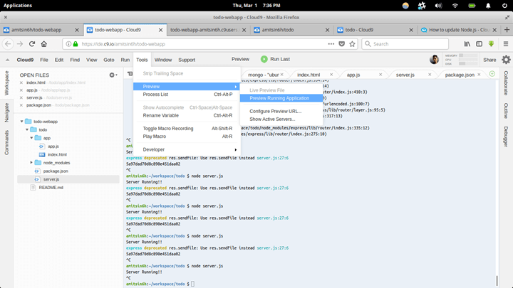Open new browser tab plus button

(507, 30)
